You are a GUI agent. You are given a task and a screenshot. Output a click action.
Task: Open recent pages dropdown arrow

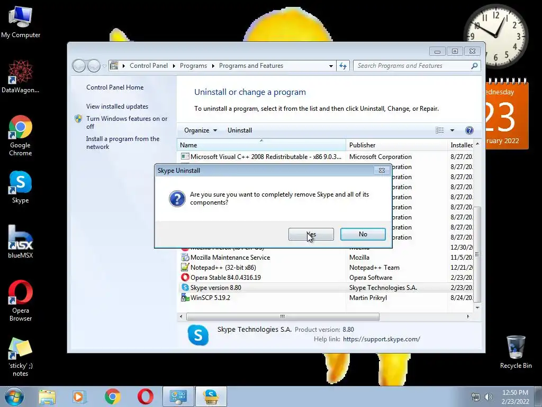[x=104, y=66]
